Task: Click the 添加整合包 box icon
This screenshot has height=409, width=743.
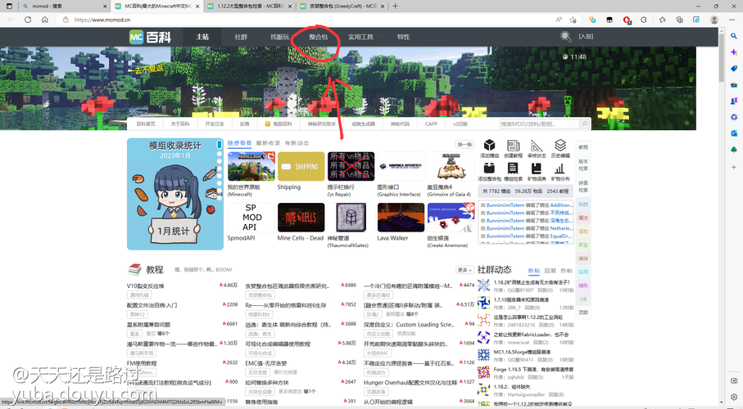Action: tap(489, 169)
